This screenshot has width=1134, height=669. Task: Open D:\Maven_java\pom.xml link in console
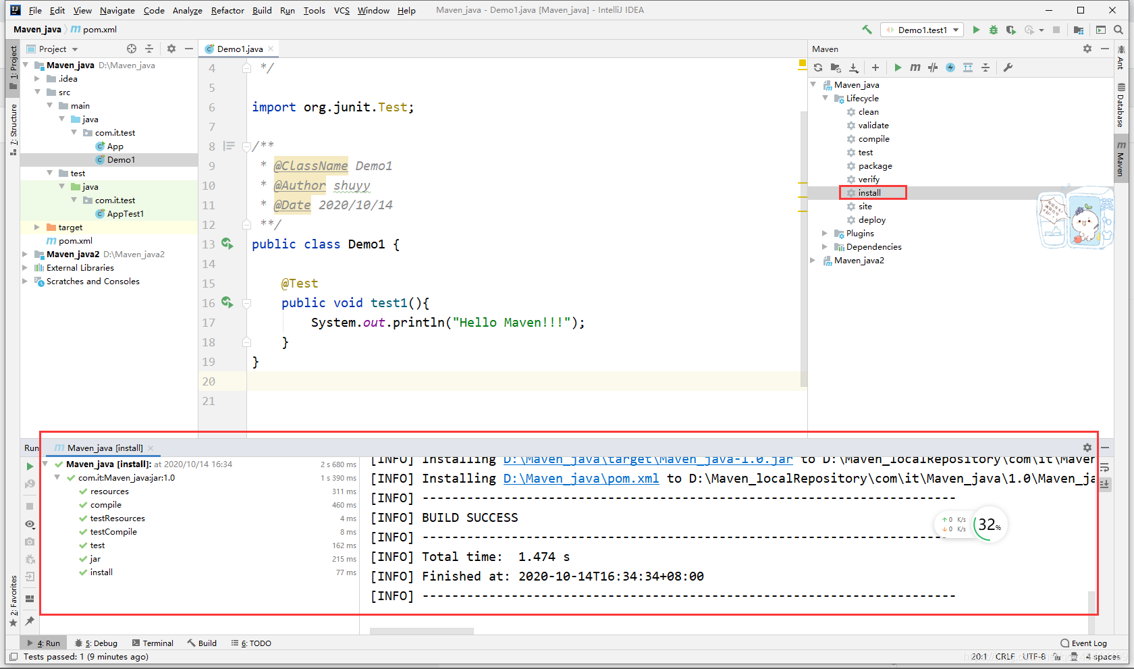coord(580,478)
